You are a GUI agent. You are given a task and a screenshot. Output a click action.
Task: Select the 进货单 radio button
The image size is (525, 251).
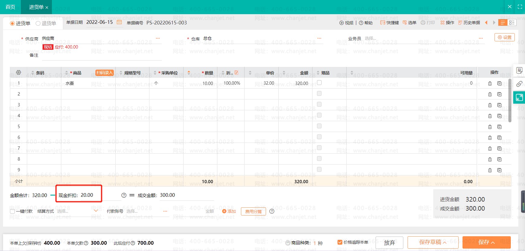pos(12,23)
